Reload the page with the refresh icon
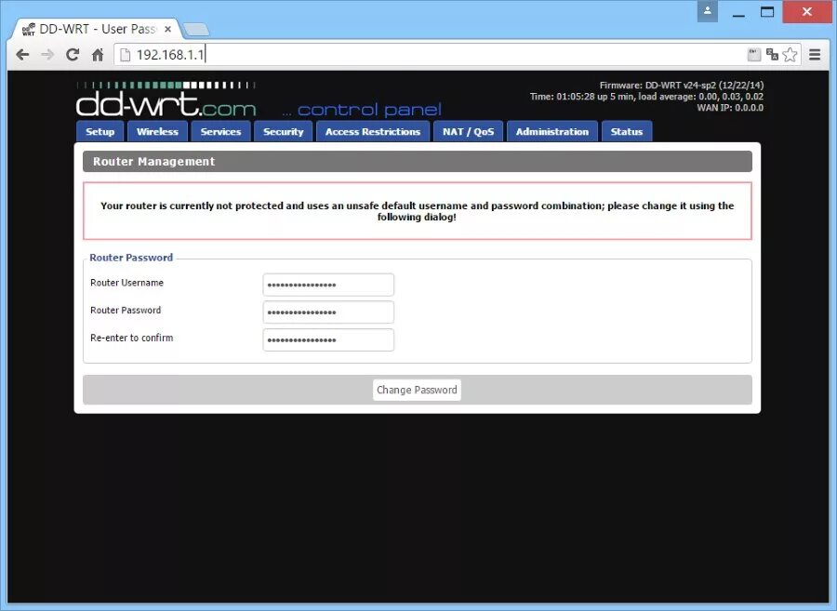The image size is (837, 611). [73, 54]
